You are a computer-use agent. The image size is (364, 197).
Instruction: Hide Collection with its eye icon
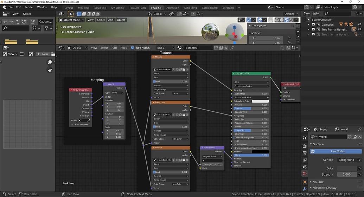coord(359,24)
